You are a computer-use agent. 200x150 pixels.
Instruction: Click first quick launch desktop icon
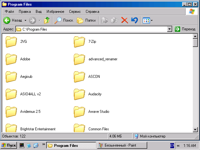click(x=22, y=145)
